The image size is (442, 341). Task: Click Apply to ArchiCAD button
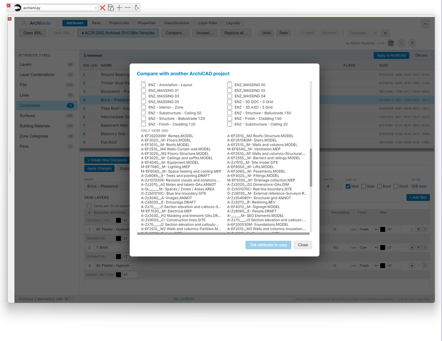[391, 55]
